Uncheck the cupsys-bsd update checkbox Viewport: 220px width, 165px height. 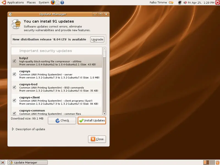pyautogui.click(x=14, y=87)
